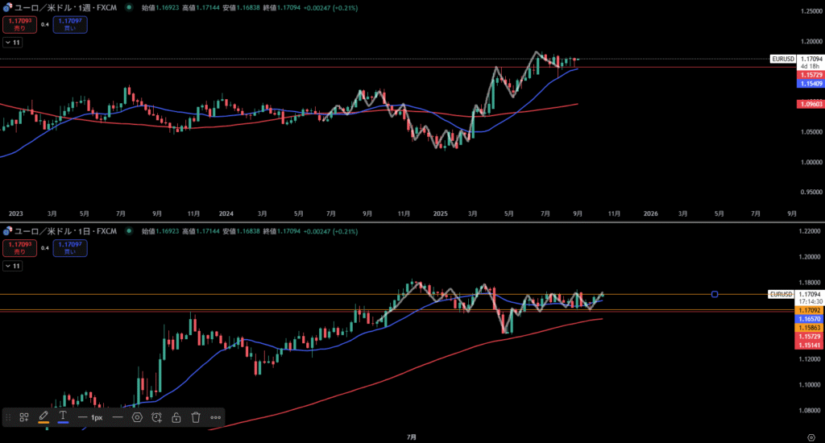
Task: Delete drawing with trash icon
Action: 196,417
